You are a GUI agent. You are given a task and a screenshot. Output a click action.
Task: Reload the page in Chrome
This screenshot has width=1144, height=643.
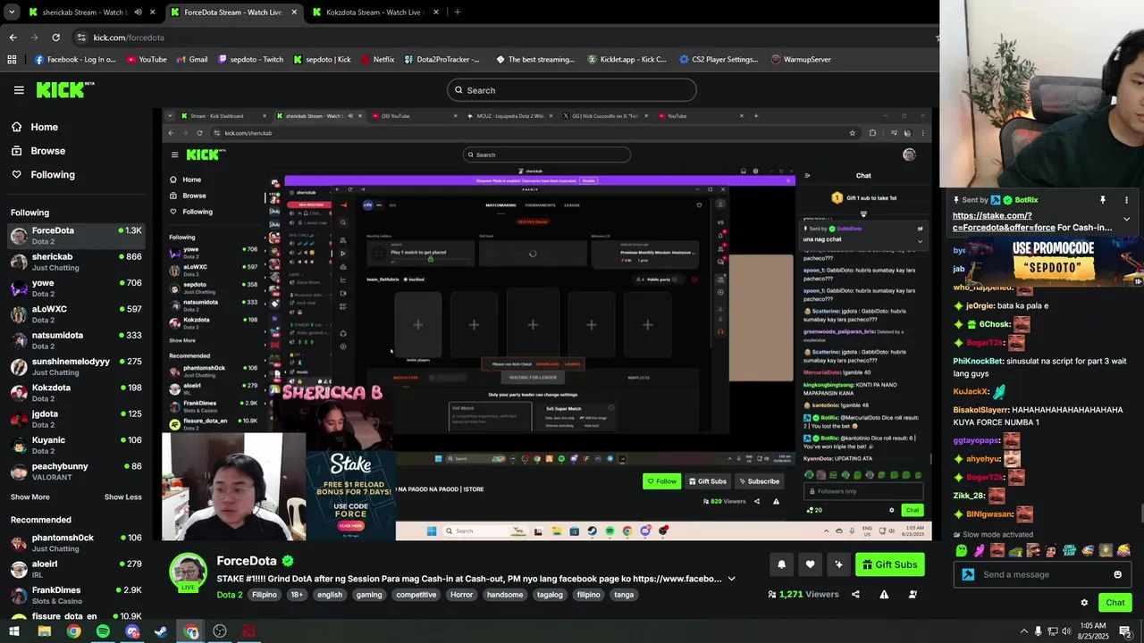55,38
